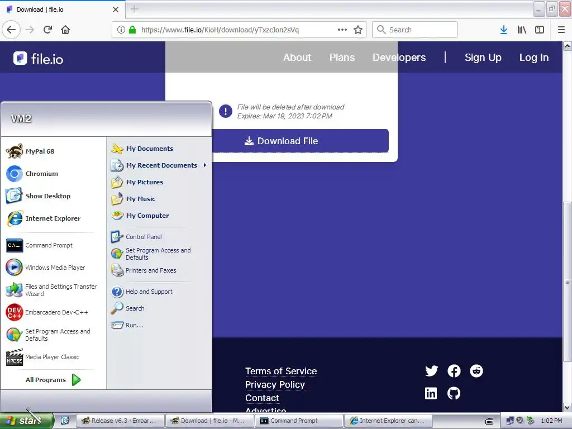
Task: Open Set Program Access and Defaults in the right column
Action: coord(151,254)
